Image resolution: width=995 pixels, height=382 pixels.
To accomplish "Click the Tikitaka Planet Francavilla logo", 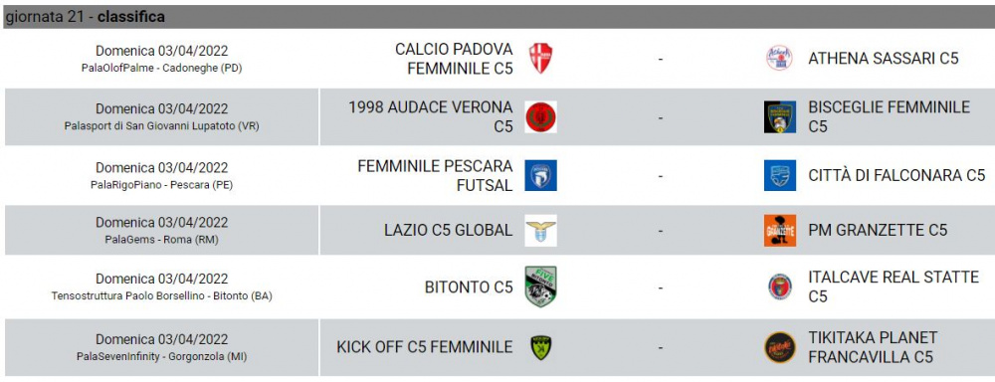I will pos(780,347).
